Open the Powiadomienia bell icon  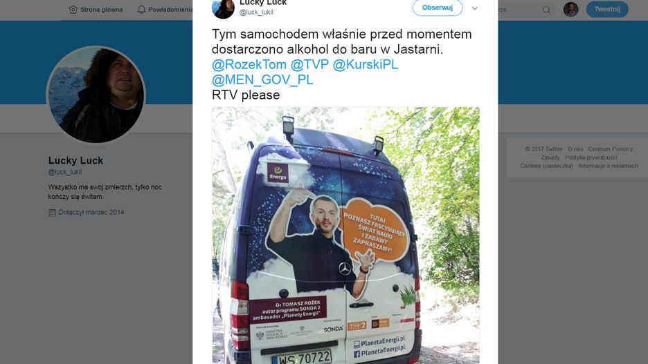click(x=142, y=10)
